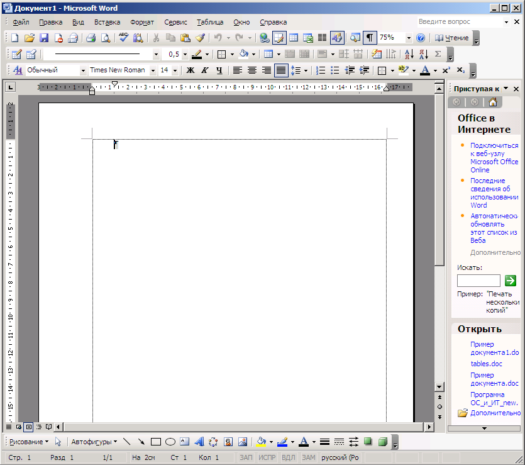Screen dimensions: 525x465
Task: Open Правка menu
Action: pyautogui.click(x=50, y=22)
